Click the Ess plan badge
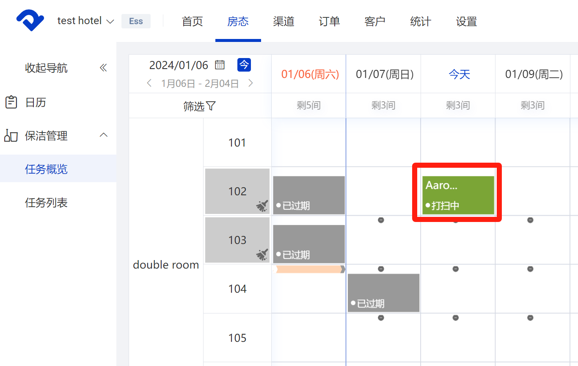Image resolution: width=578 pixels, height=366 pixels. coord(136,21)
